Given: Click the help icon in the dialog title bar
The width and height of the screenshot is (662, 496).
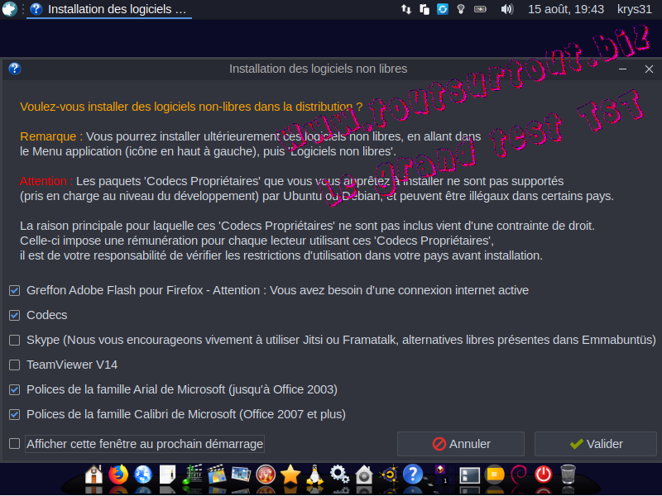Looking at the screenshot, I should click(15, 69).
